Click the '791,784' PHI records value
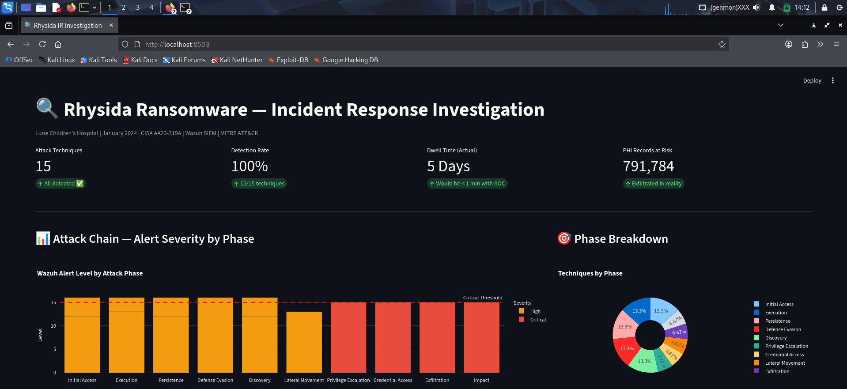847x389 pixels. click(648, 166)
